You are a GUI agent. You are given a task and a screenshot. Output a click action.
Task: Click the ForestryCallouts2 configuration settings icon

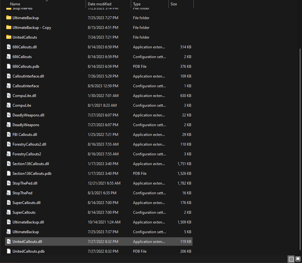click(8, 154)
